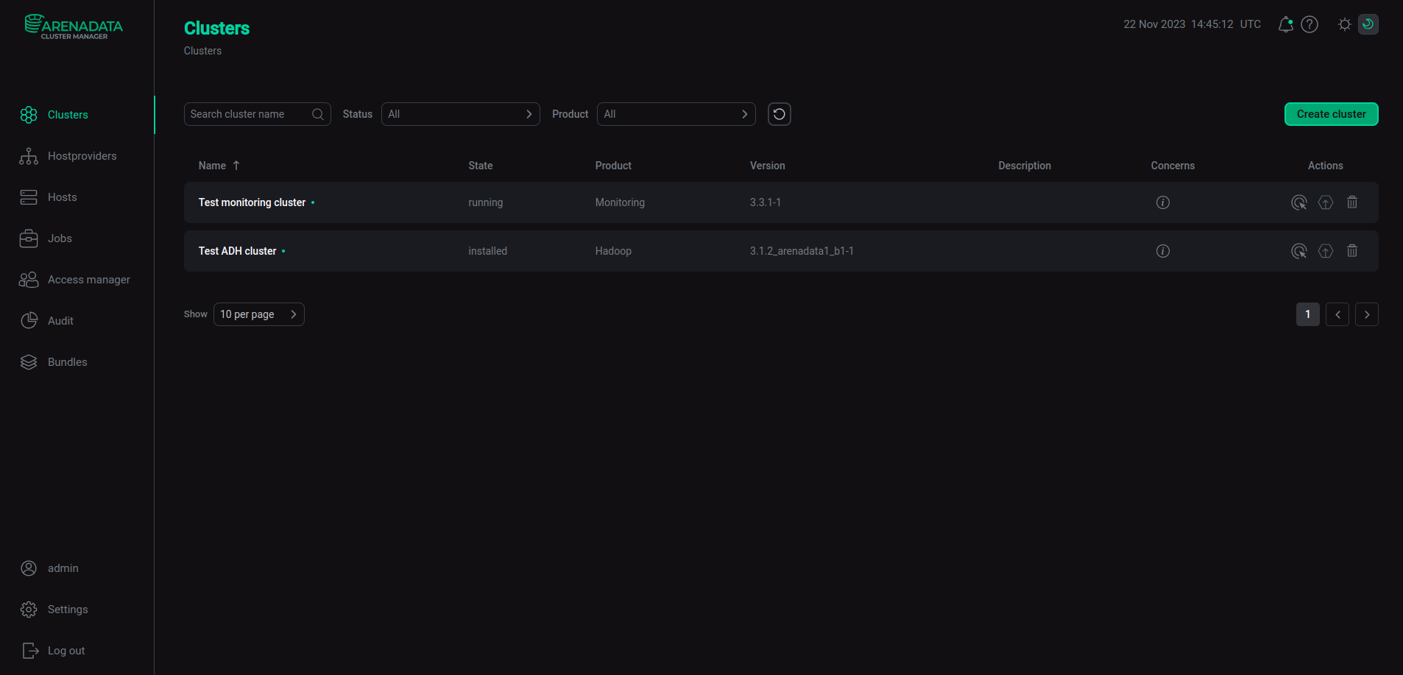Click the 'running' state cell
The width and height of the screenshot is (1403, 675).
coord(486,202)
